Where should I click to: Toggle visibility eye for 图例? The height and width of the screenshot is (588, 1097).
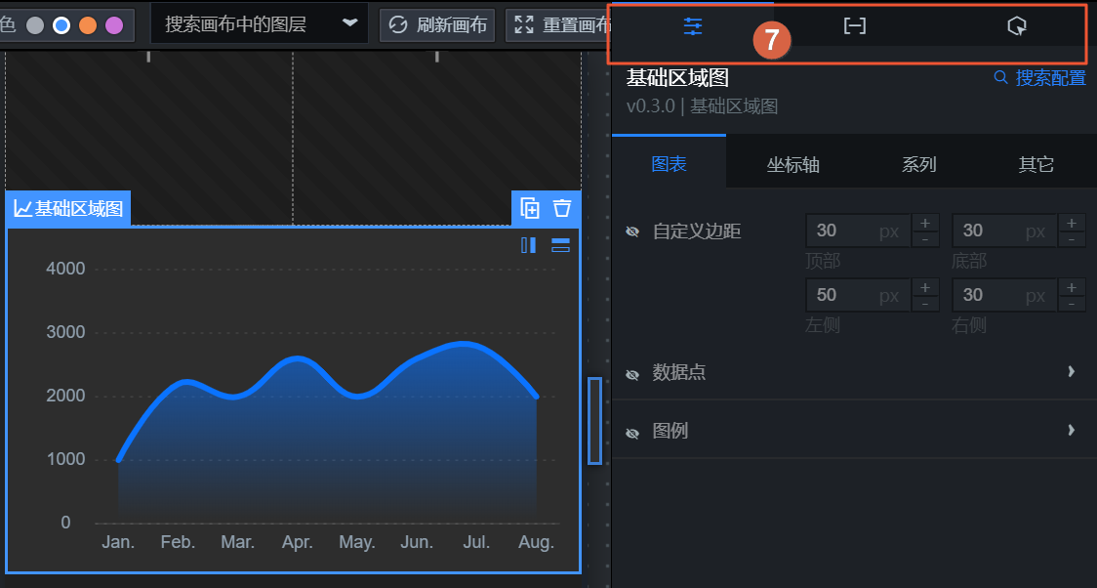[x=632, y=434]
